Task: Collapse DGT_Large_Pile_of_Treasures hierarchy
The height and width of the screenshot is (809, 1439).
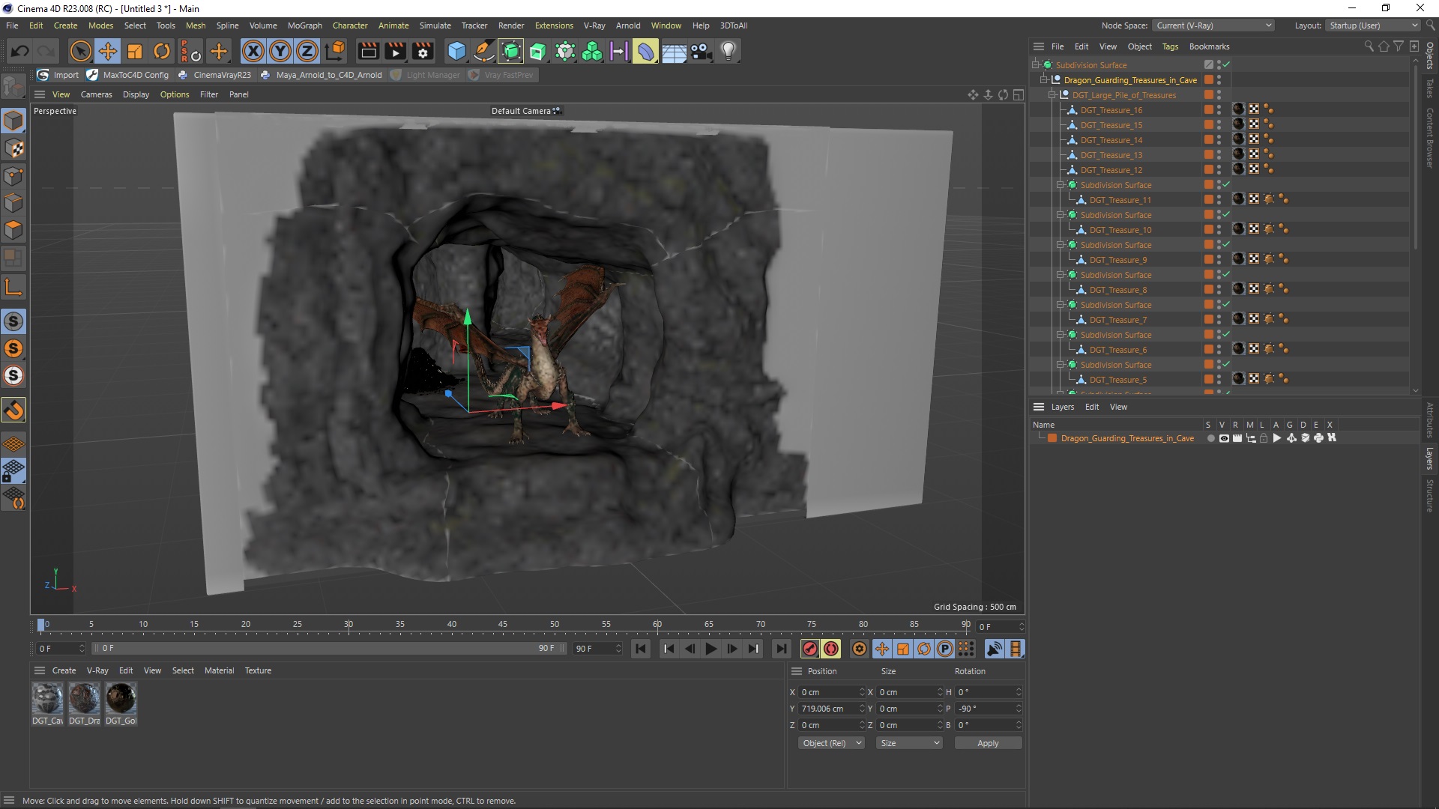Action: [x=1052, y=95]
